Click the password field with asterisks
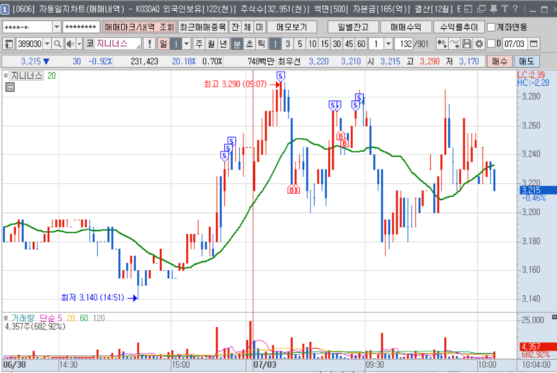This screenshot has height=373, width=557. click(x=81, y=27)
